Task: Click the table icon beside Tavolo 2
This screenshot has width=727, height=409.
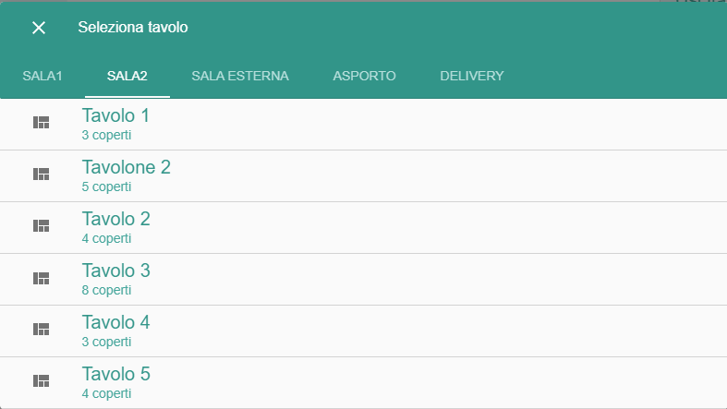Action: coord(42,226)
